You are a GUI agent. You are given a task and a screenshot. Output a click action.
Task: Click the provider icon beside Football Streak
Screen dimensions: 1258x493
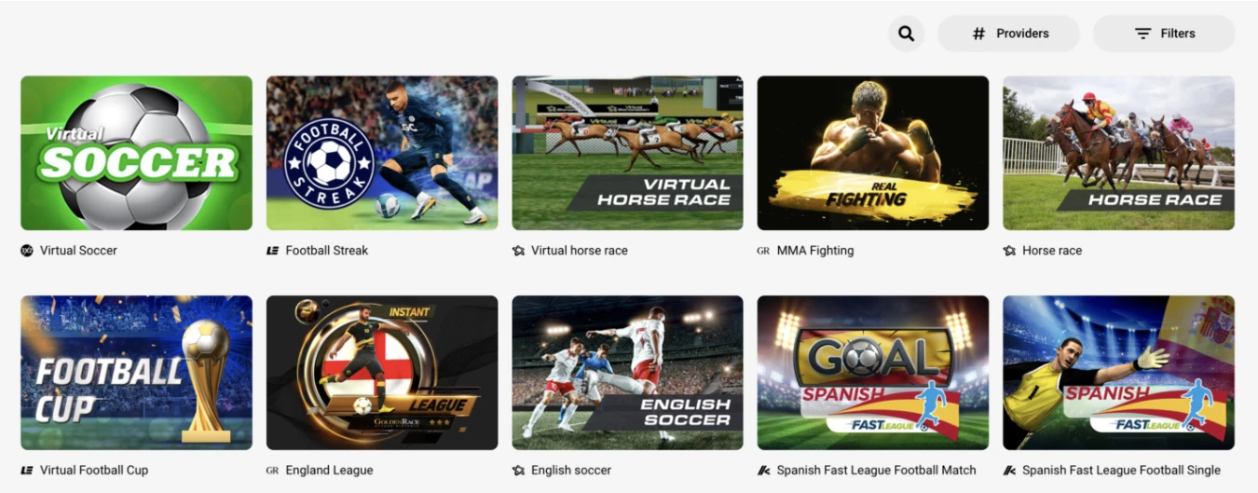(273, 251)
